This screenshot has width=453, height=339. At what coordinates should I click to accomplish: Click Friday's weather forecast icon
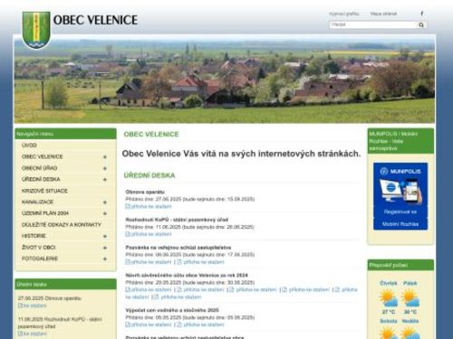coord(410,298)
